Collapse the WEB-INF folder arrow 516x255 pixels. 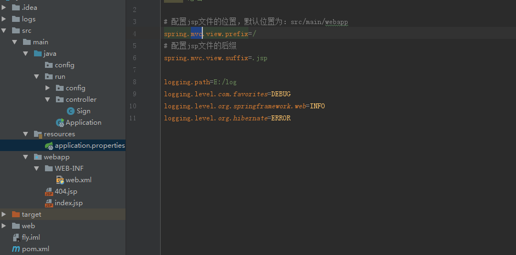pyautogui.click(x=37, y=169)
